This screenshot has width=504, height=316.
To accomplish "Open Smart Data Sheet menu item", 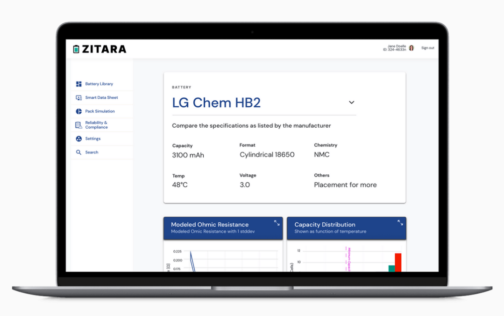I will click(x=101, y=97).
